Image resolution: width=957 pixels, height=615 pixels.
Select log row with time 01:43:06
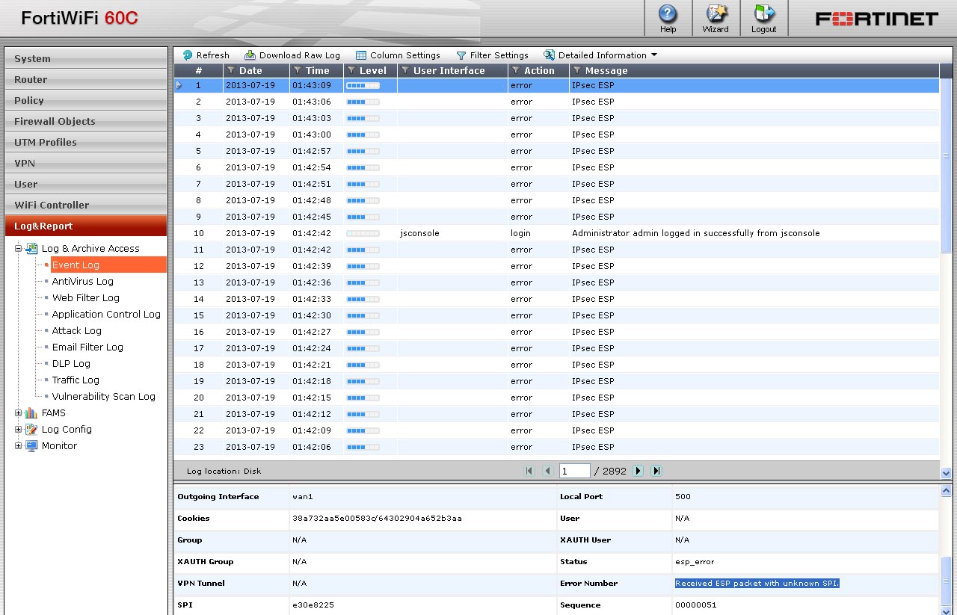(x=557, y=102)
